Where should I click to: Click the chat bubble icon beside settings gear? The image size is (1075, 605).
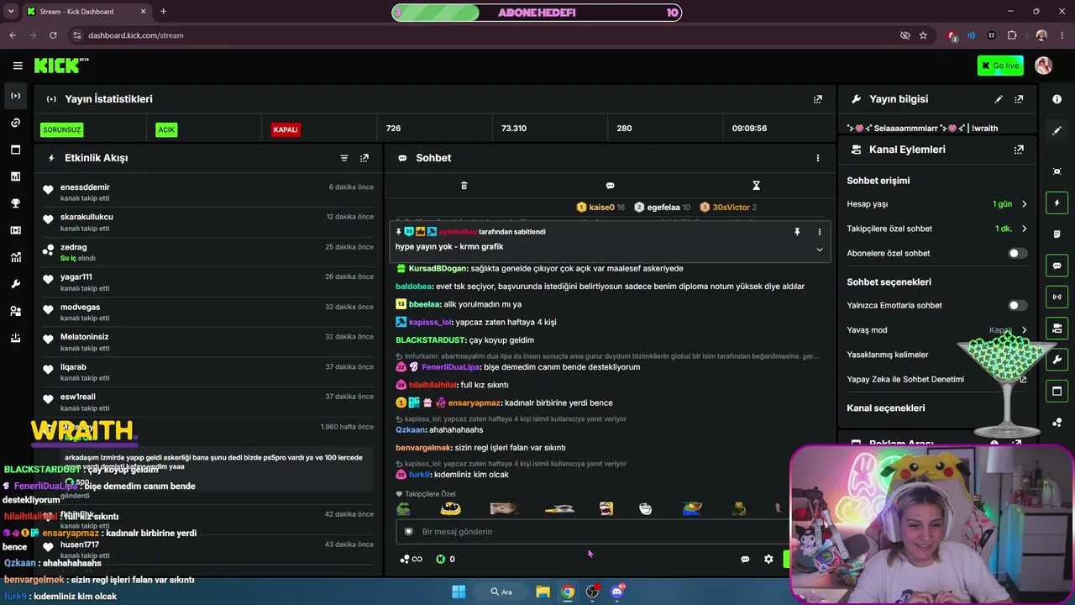[745, 559]
